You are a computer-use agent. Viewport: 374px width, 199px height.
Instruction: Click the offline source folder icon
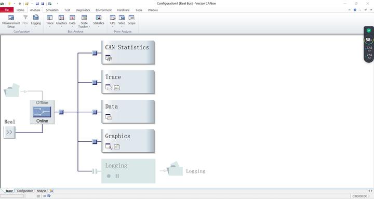(11, 90)
